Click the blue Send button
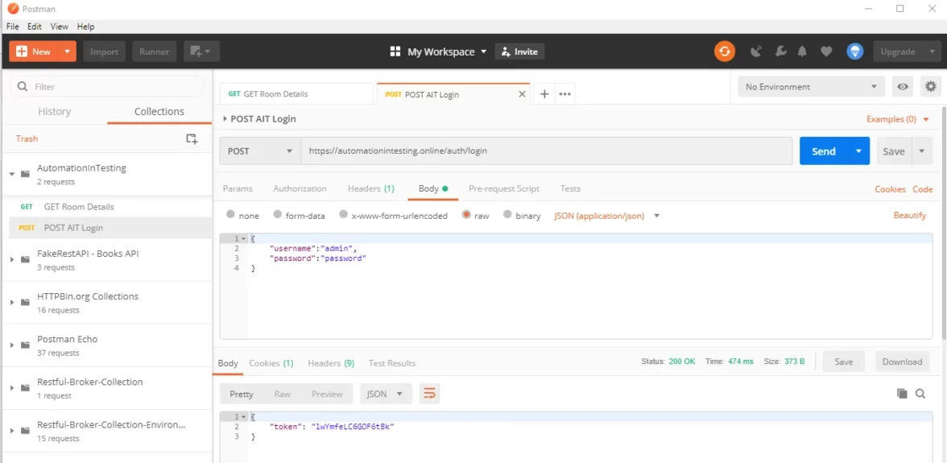The width and height of the screenshot is (947, 463). (824, 151)
